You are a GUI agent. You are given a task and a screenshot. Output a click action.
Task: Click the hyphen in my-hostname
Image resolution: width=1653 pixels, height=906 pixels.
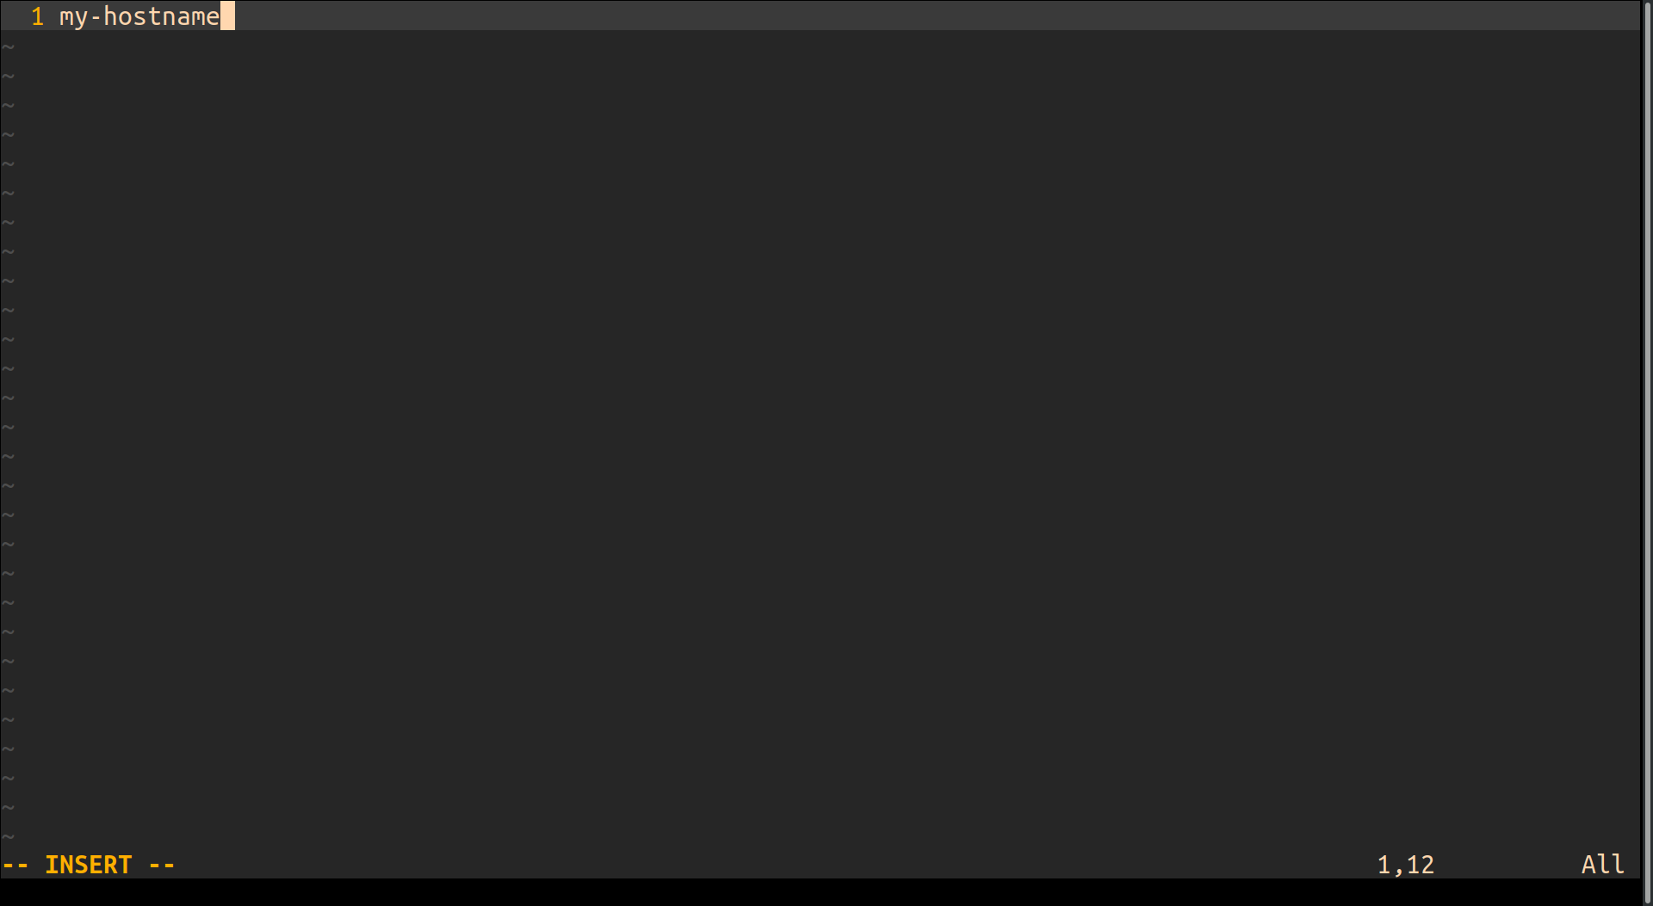pyautogui.click(x=96, y=17)
